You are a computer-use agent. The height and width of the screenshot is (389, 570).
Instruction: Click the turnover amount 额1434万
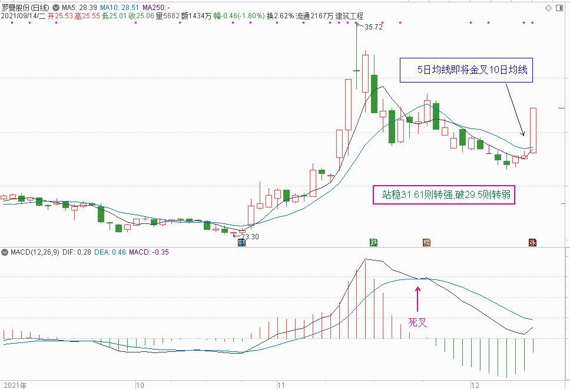click(x=196, y=16)
